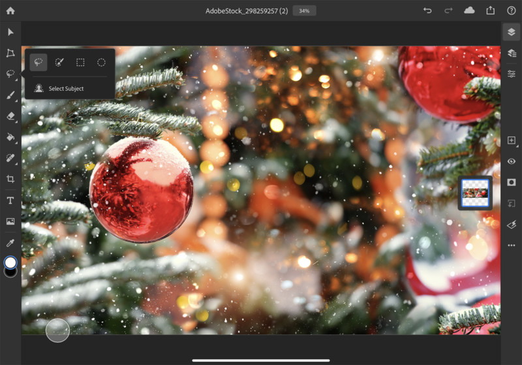Select the image layer thumbnail
The width and height of the screenshot is (522, 365).
click(475, 193)
